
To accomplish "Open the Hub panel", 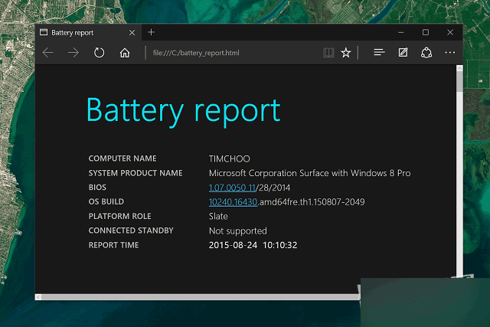I will tap(378, 53).
